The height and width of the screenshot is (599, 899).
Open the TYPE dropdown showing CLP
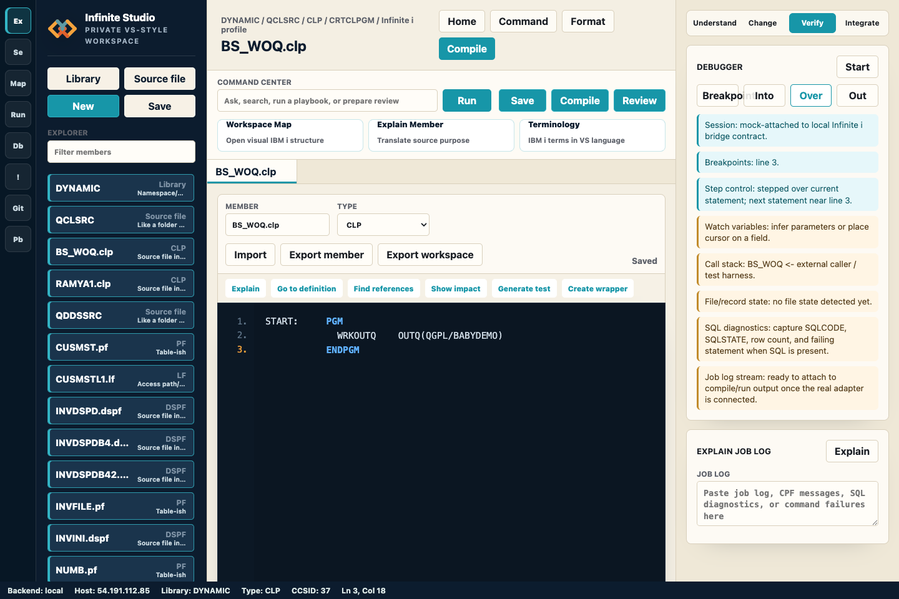(383, 225)
